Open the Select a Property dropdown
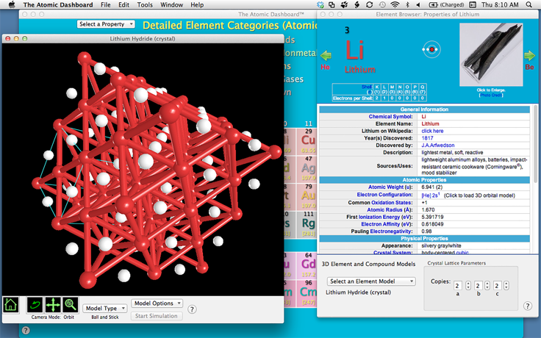The image size is (541, 338). tap(106, 24)
